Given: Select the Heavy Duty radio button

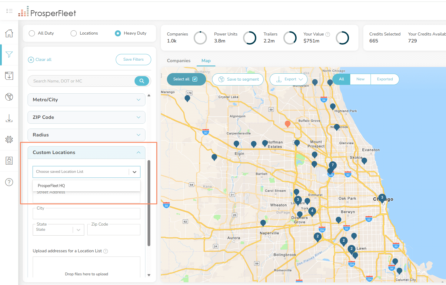Looking at the screenshot, I should 118,33.
